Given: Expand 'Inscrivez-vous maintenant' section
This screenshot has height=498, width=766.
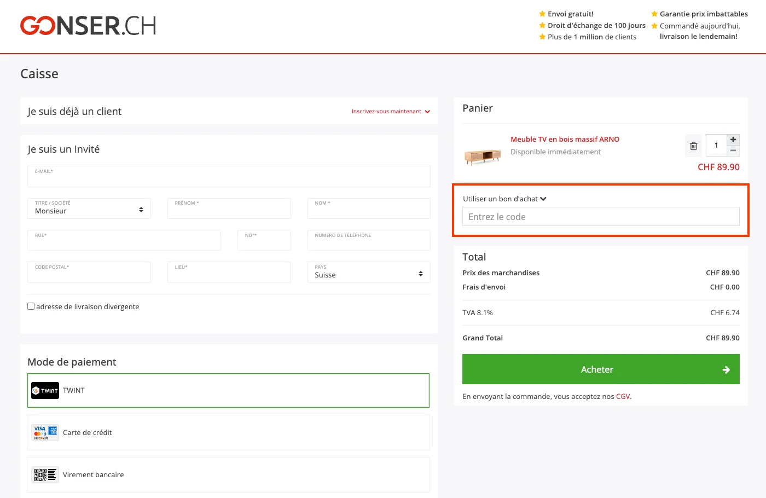Looking at the screenshot, I should [x=387, y=111].
